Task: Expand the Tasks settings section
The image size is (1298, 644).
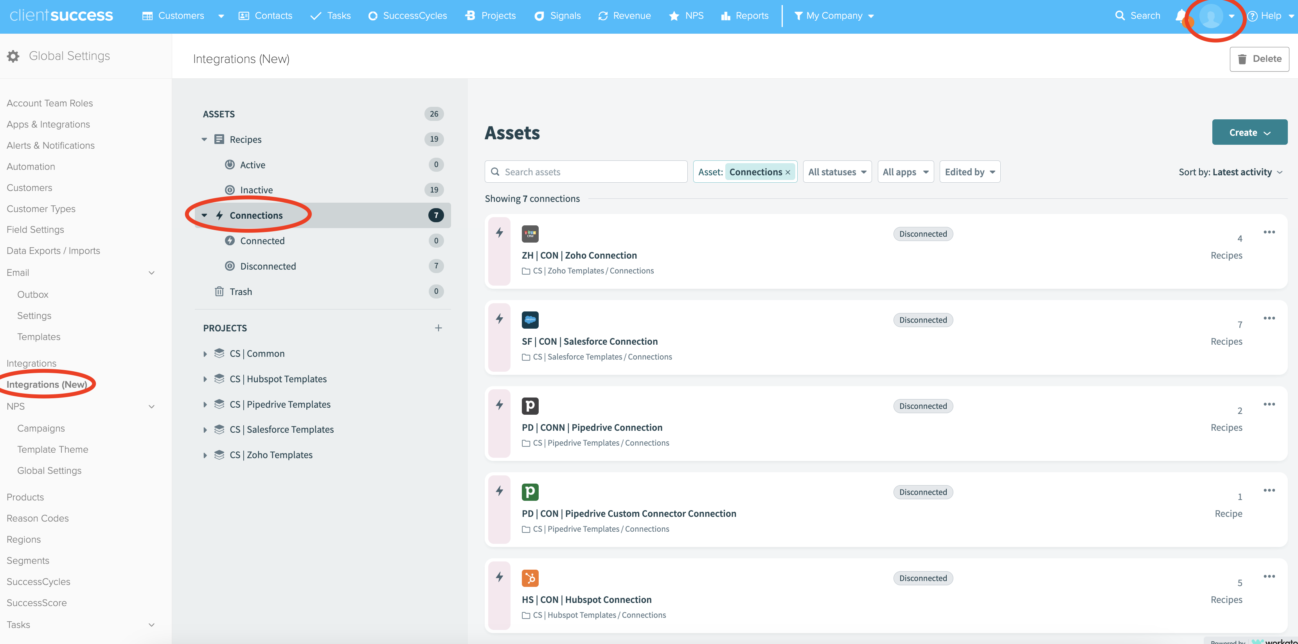Action: [151, 625]
